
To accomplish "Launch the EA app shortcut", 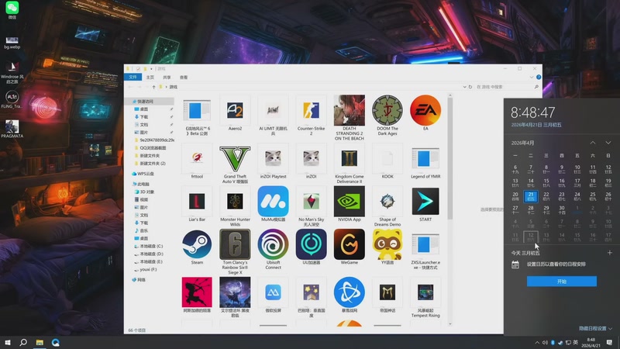I will click(x=425, y=113).
